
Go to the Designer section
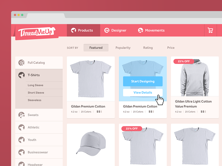(x=115, y=30)
